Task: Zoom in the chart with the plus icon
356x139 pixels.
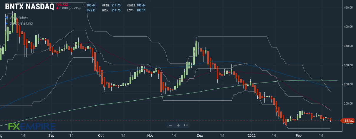Action: (x=178, y=125)
